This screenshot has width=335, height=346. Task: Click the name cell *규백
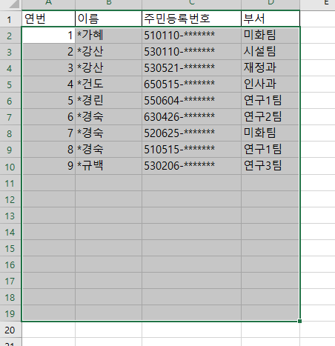pyautogui.click(x=109, y=166)
